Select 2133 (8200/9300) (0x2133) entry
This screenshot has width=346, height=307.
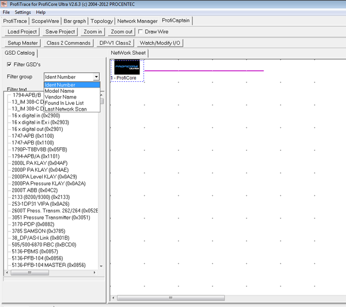[x=40, y=197]
